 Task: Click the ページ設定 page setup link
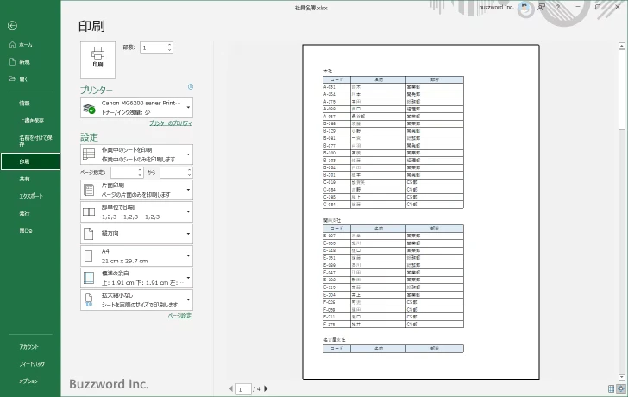click(179, 316)
